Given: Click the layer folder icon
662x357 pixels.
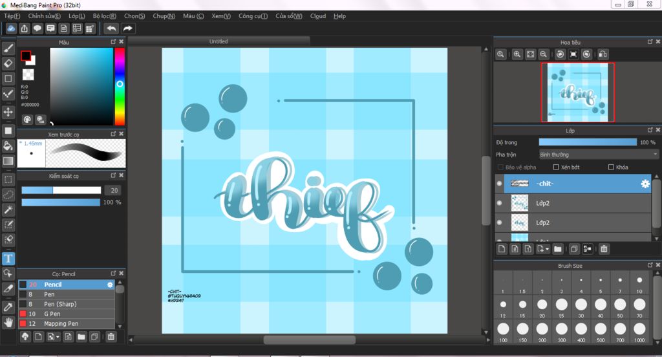Looking at the screenshot, I should point(558,249).
